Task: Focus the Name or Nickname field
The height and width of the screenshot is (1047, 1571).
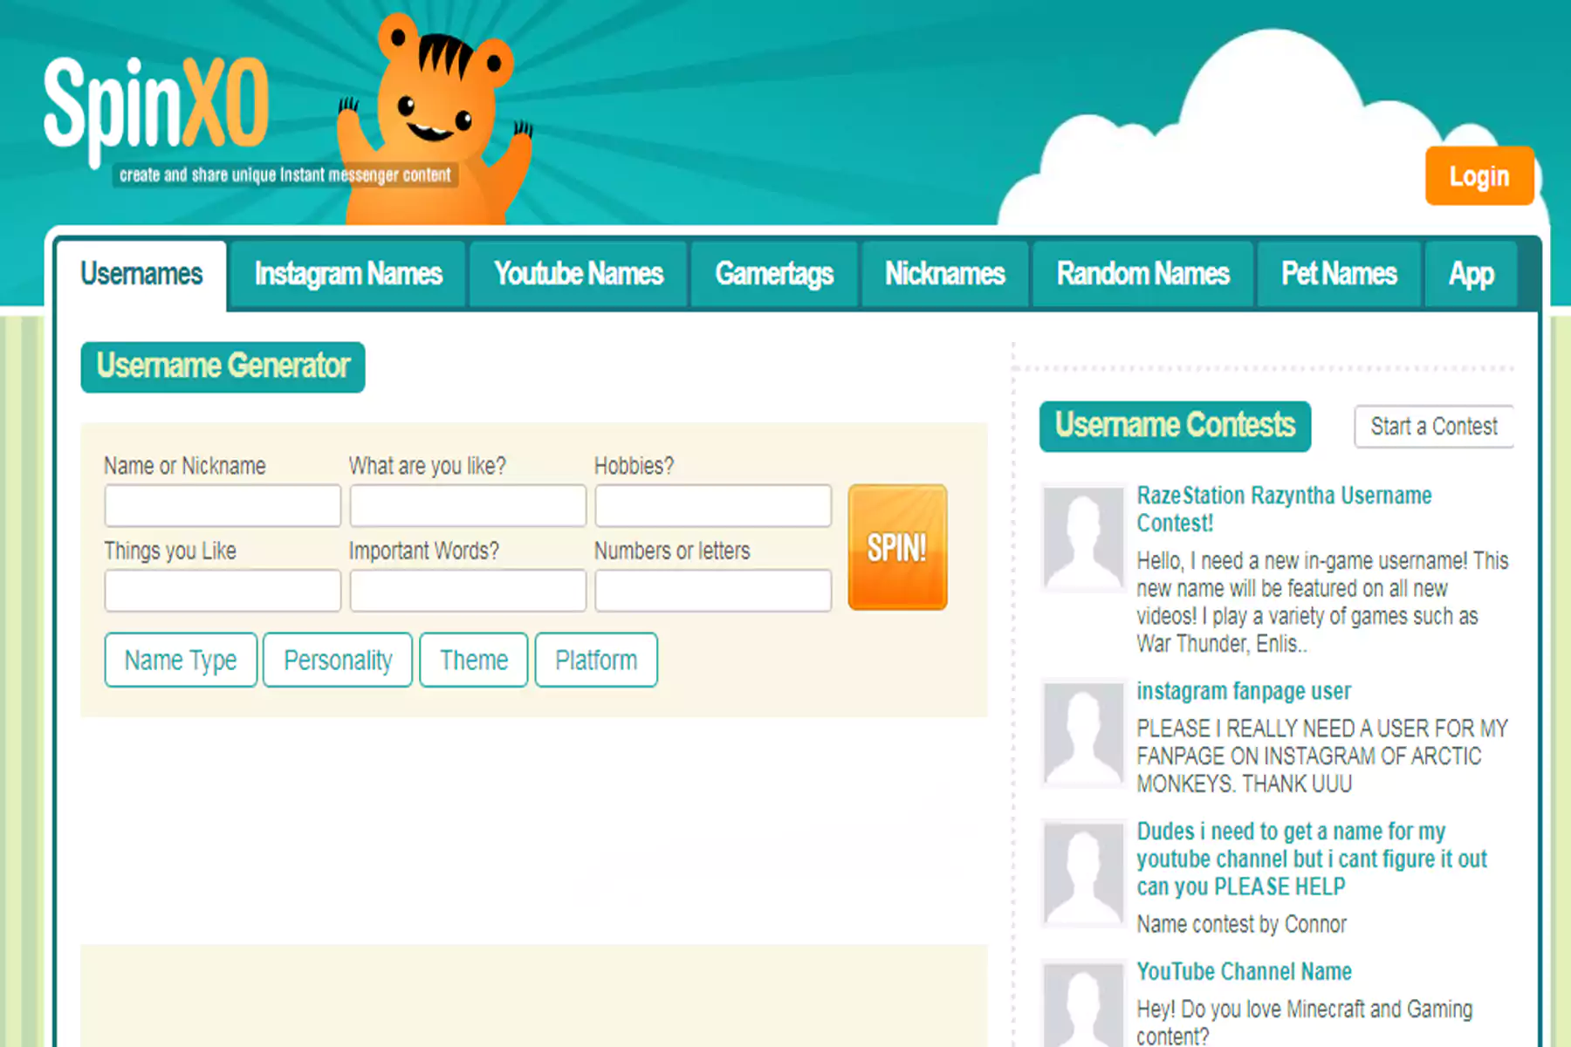Action: pyautogui.click(x=223, y=506)
